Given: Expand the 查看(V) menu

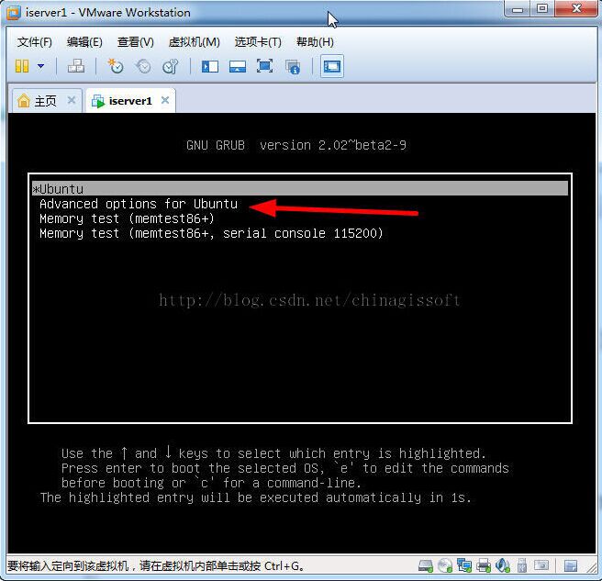Looking at the screenshot, I should pos(136,42).
